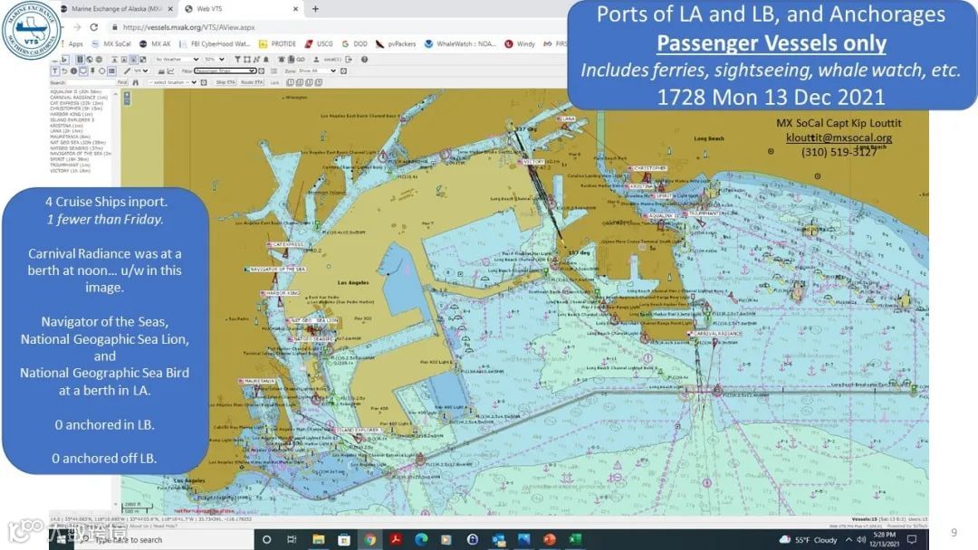
Task: Open PowerPoint from the taskbar
Action: tap(550, 539)
